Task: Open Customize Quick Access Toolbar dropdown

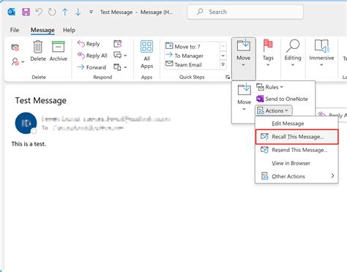Action: pyautogui.click(x=91, y=12)
